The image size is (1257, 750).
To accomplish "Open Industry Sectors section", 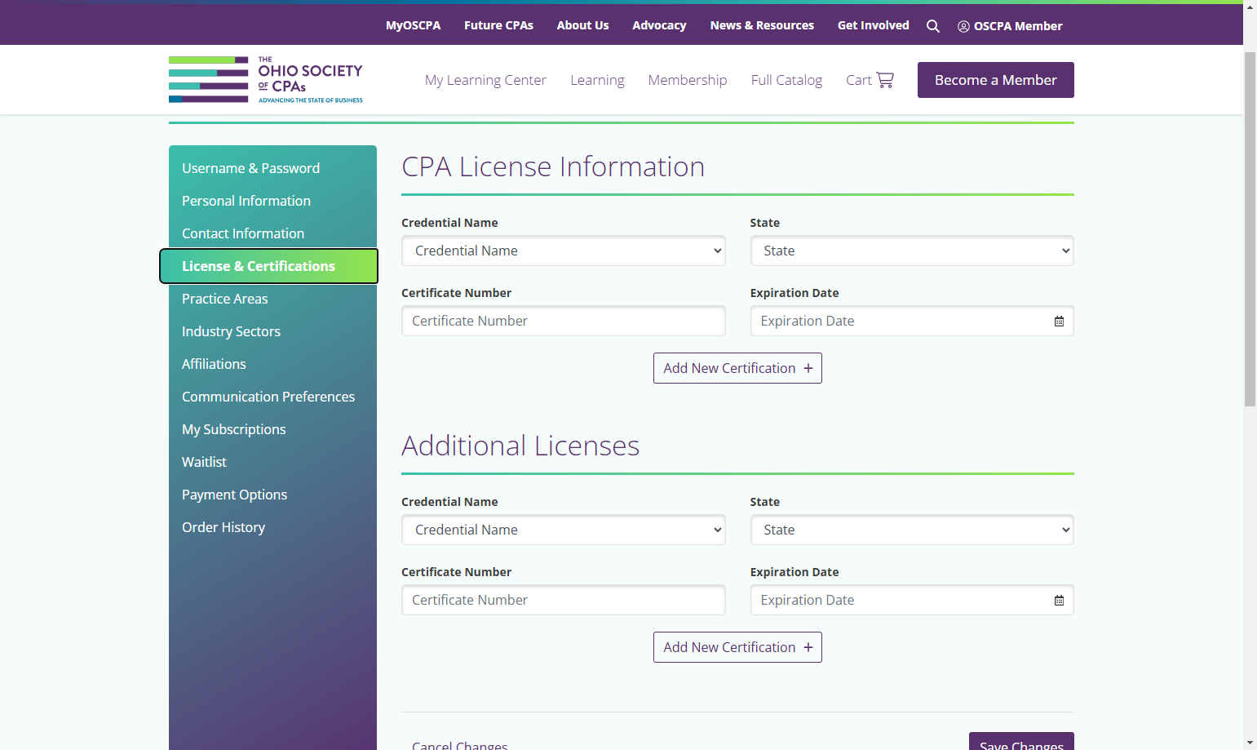I will [x=232, y=331].
